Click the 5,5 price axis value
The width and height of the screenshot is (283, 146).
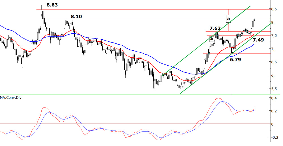tap(274, 89)
